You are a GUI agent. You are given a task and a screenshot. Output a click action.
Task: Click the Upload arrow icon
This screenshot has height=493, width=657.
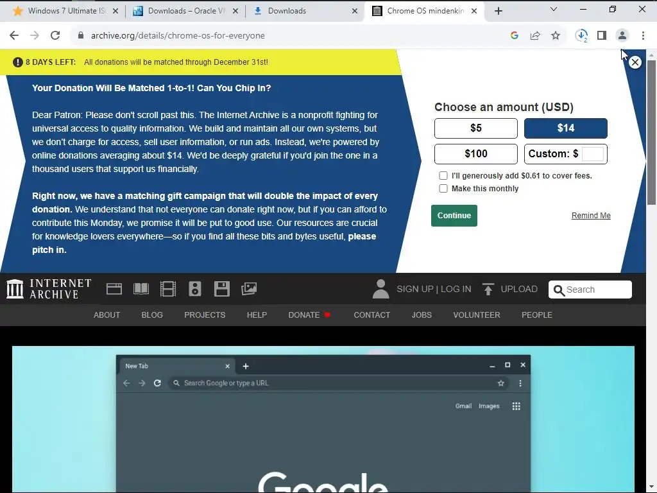pos(488,289)
